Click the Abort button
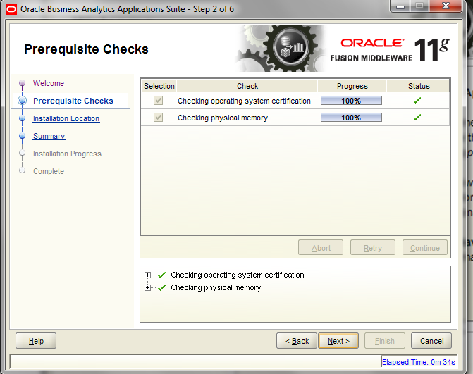 (321, 248)
